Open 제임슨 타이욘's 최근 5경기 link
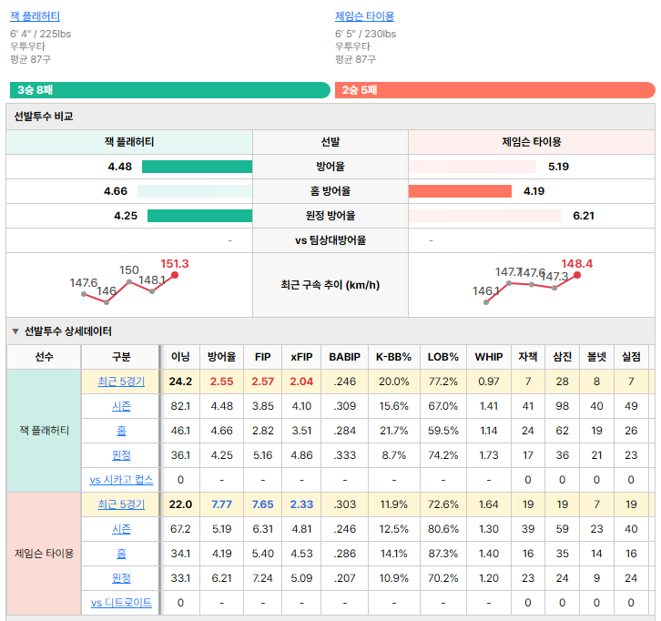Viewport: 661px width, 621px height. click(x=121, y=504)
